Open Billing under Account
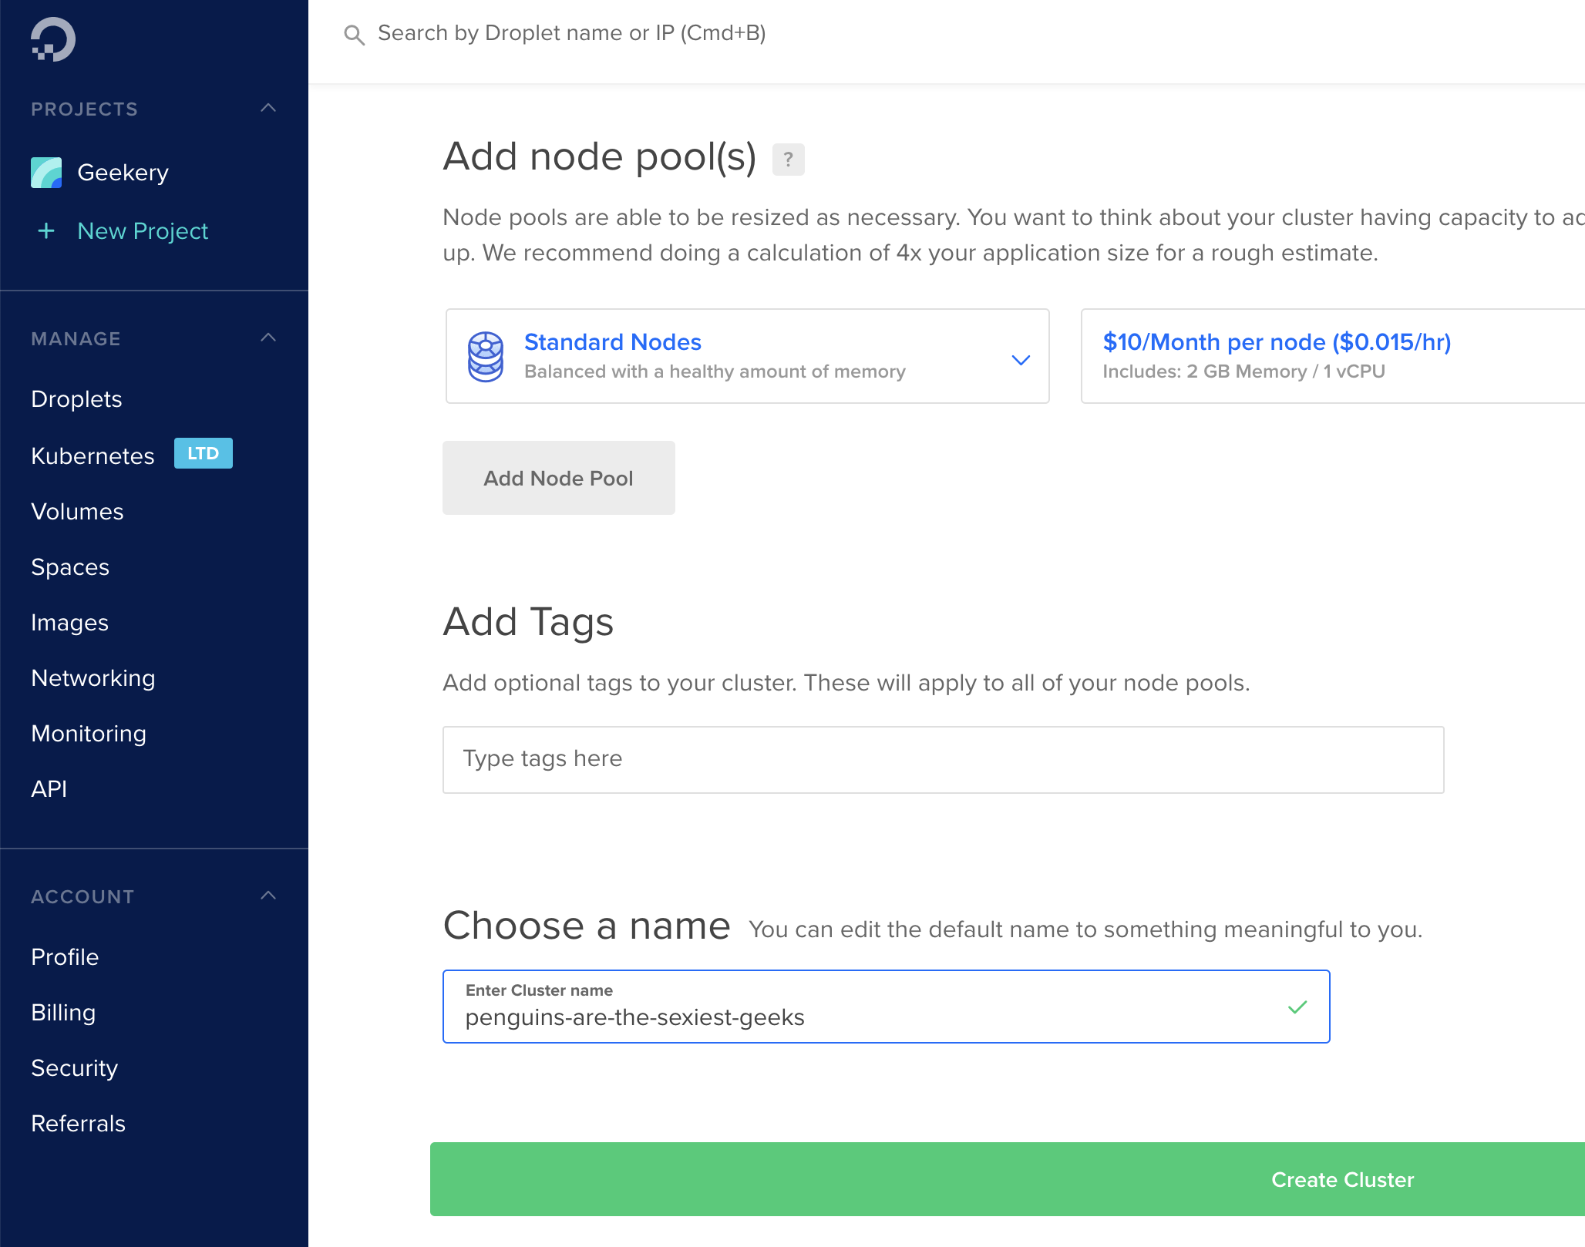1585x1247 pixels. [x=63, y=1013]
